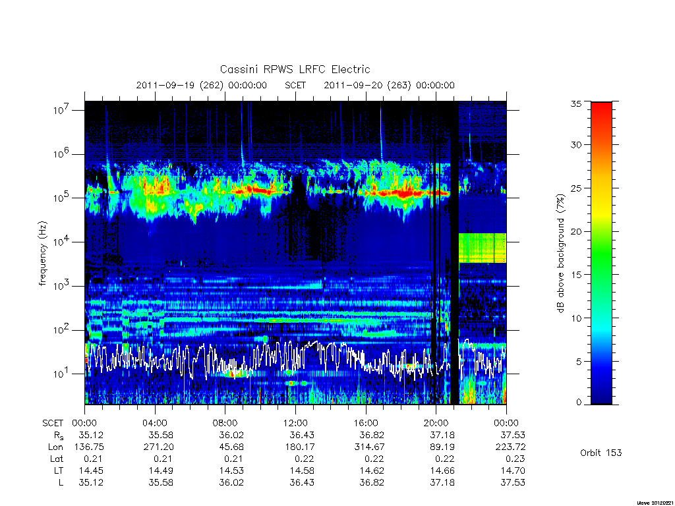Click the longitude value "223.72"
The width and height of the screenshot is (675, 506).
510,447
